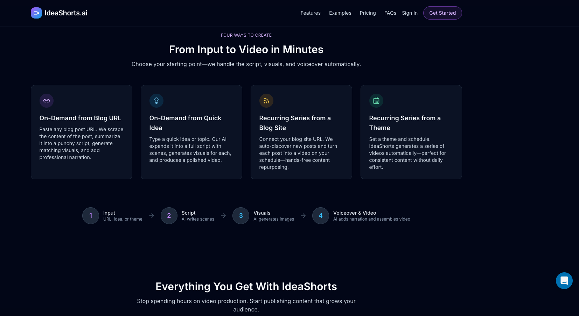The width and height of the screenshot is (579, 316).
Task: Click the IdeaShorts.ai video camera logo icon
Action: click(36, 13)
